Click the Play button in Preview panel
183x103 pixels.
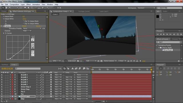164,34
